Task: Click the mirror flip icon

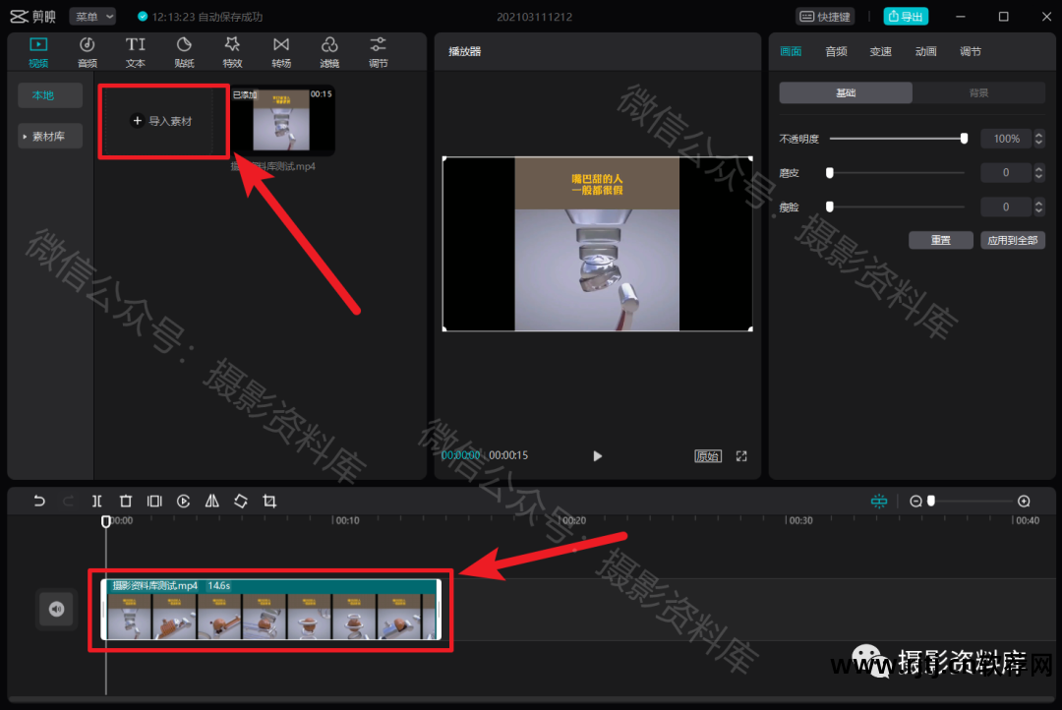Action: click(212, 502)
